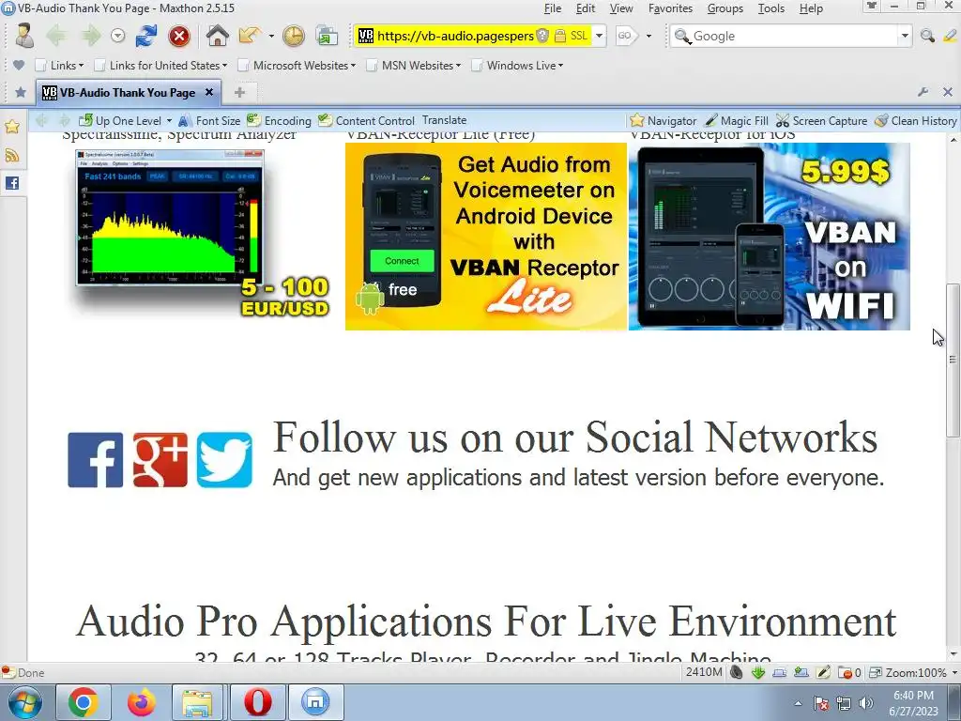This screenshot has height=721, width=961.
Task: Open the address bar dropdown arrow
Action: 600,36
